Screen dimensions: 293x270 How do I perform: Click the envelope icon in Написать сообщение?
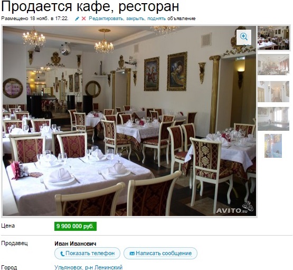[x=132, y=254]
